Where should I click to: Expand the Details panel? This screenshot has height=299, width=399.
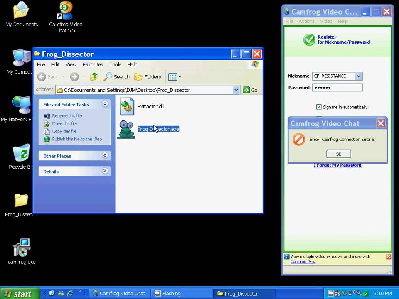(105, 171)
